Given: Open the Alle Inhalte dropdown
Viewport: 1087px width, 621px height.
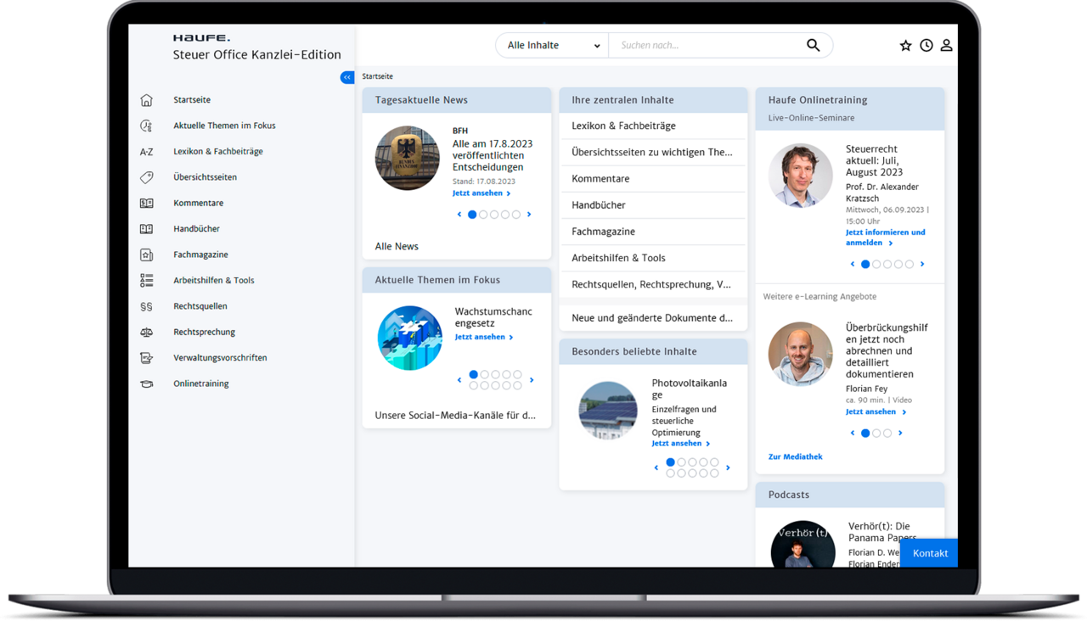Looking at the screenshot, I should (x=552, y=46).
